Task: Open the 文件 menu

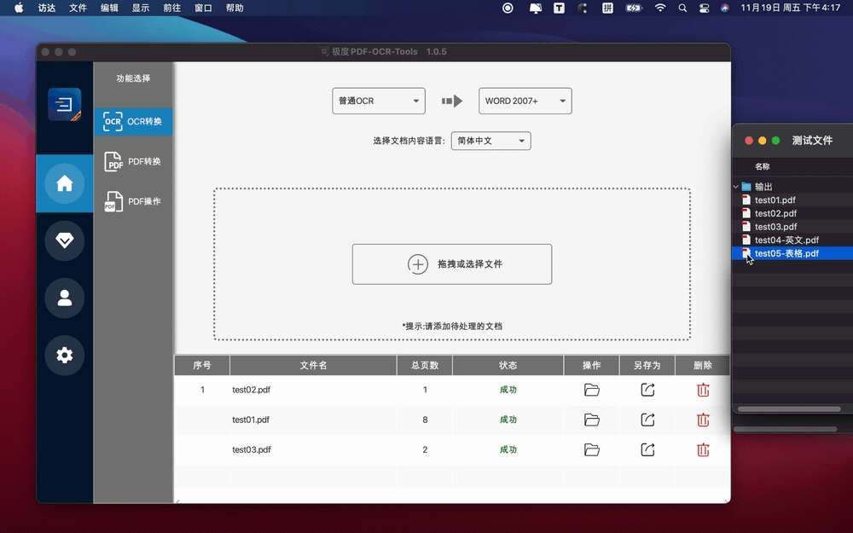Action: tap(78, 8)
